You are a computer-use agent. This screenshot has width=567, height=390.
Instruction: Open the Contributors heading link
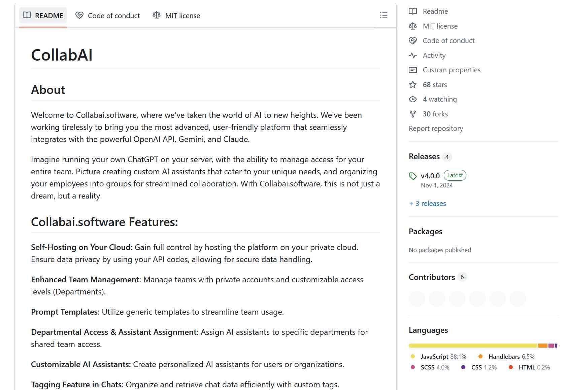click(x=432, y=277)
